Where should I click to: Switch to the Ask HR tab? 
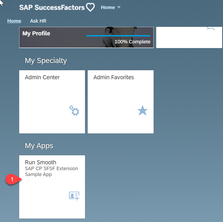coord(38,21)
